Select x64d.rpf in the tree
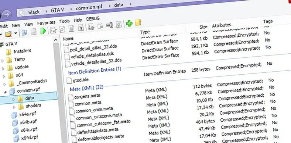This screenshot has width=291, height=143. click(x=30, y=137)
